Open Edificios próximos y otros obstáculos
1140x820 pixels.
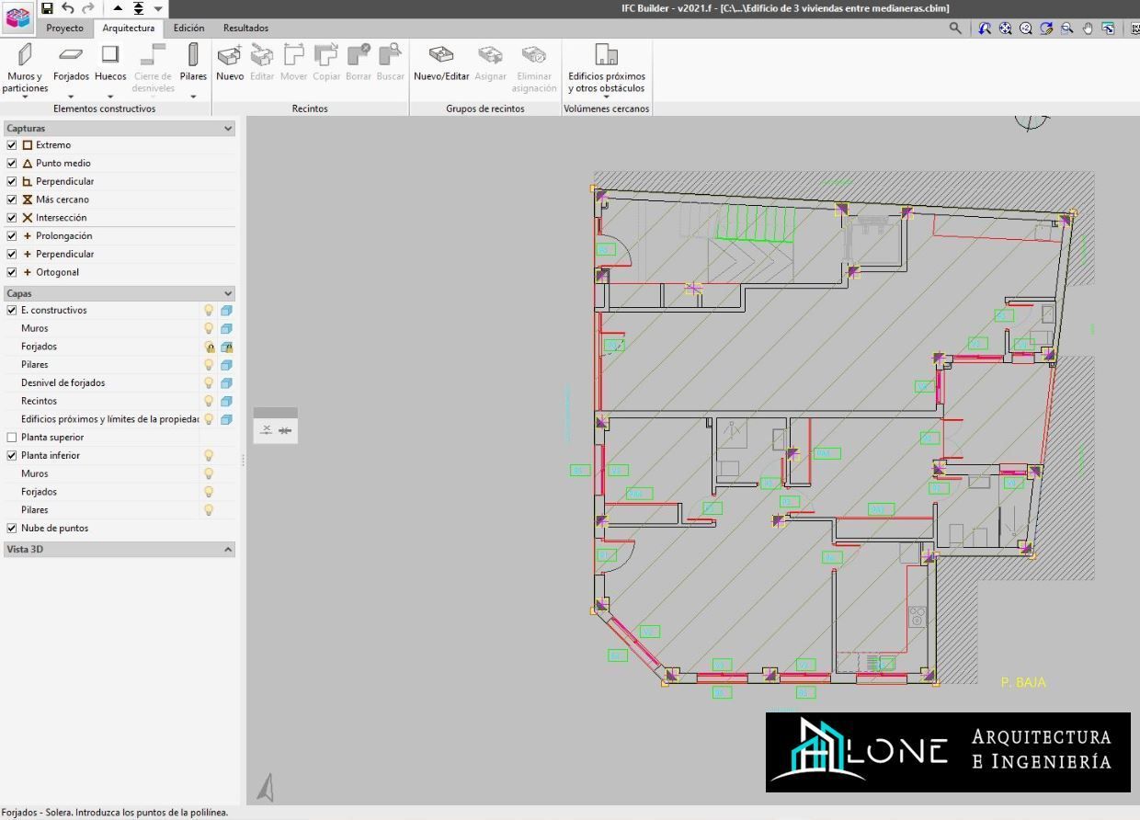(607, 69)
